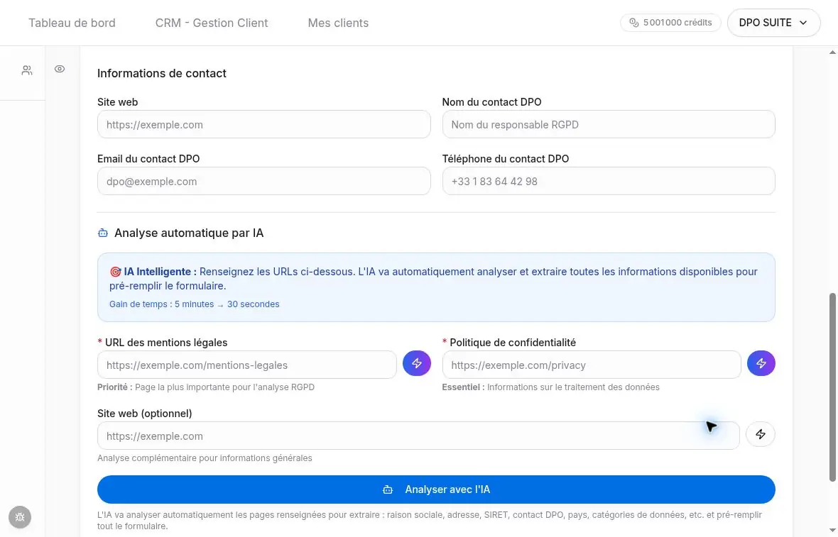This screenshot has height=537, width=838.
Task: Focus the Politique de confidentialité URL field
Action: 591,365
